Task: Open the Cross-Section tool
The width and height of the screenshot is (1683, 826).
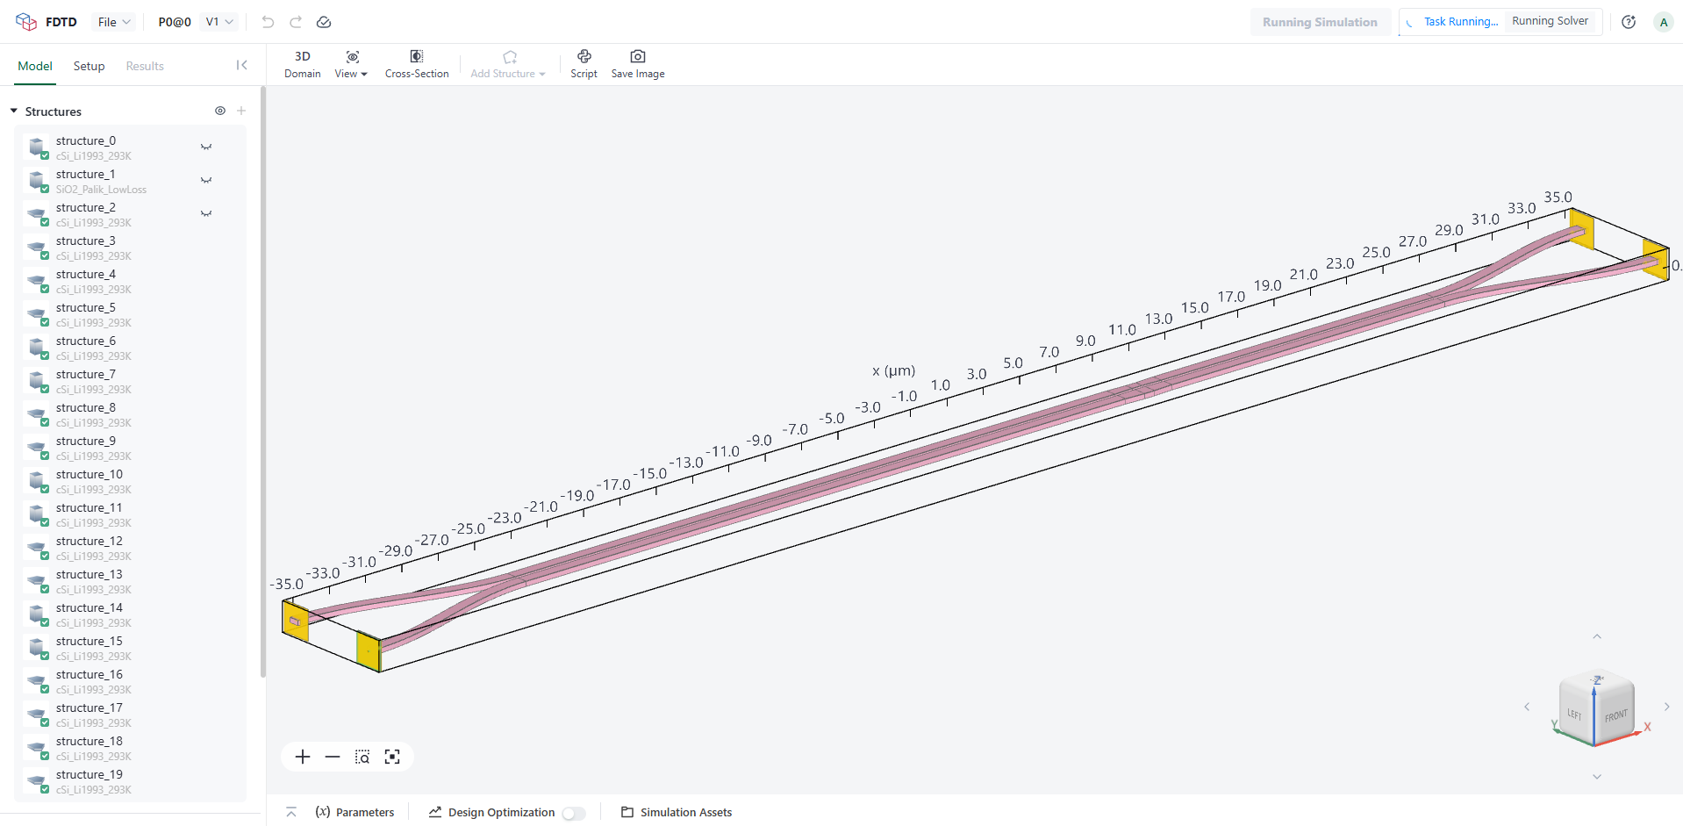Action: [417, 64]
